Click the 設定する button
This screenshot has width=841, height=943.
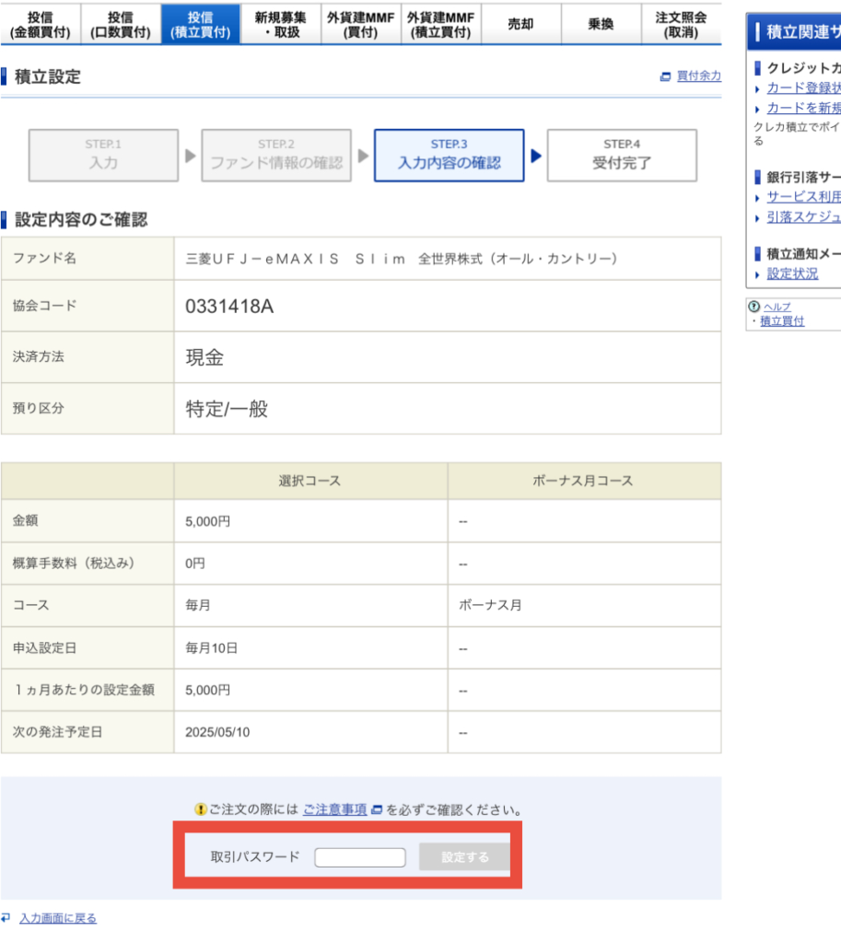[x=464, y=857]
